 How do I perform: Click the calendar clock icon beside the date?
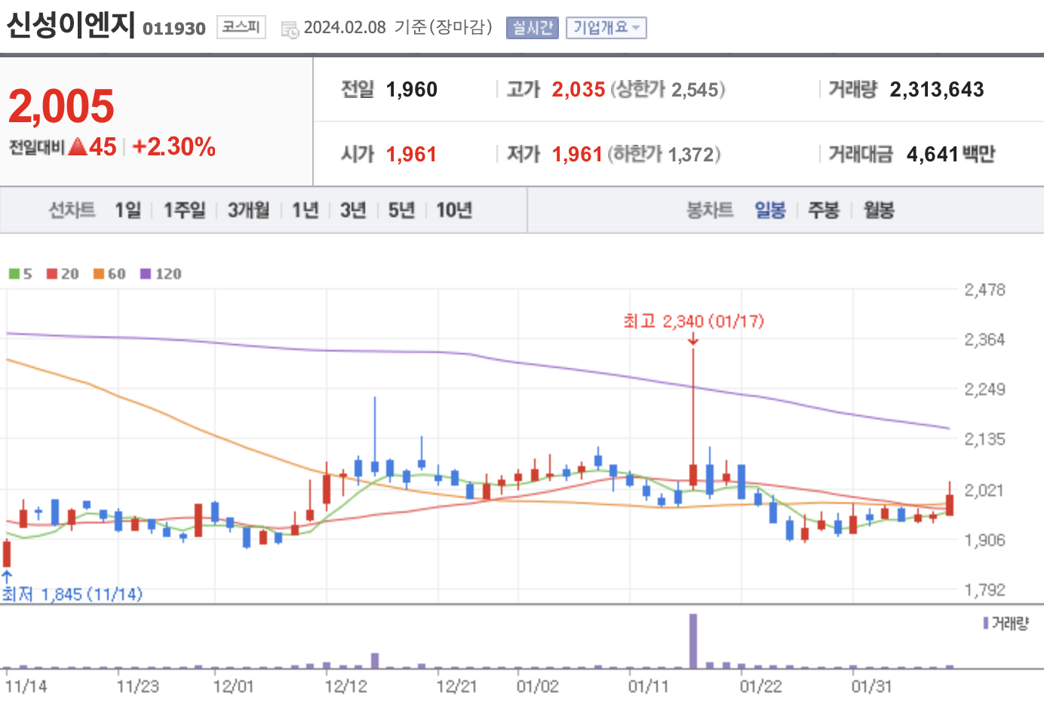click(290, 29)
